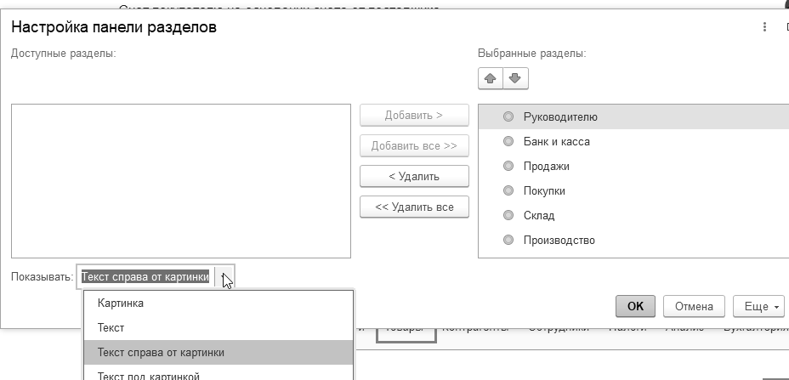Click the circle icon beside Производство
The height and width of the screenshot is (380, 789).
508,240
